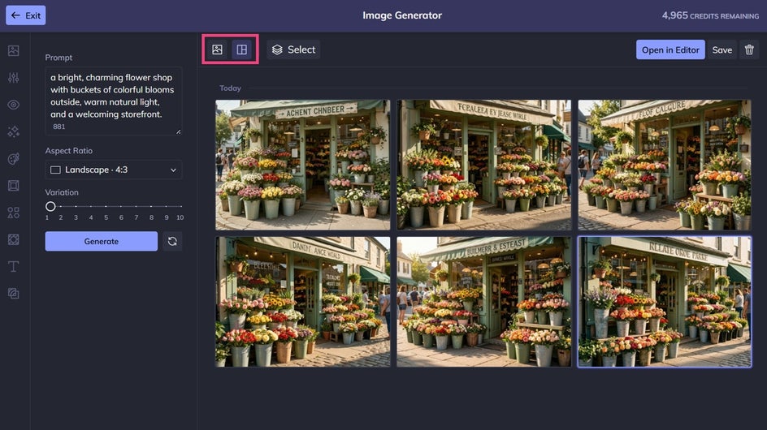This screenshot has width=767, height=430.
Task: Open the image tool in the sidebar
Action: [14, 51]
